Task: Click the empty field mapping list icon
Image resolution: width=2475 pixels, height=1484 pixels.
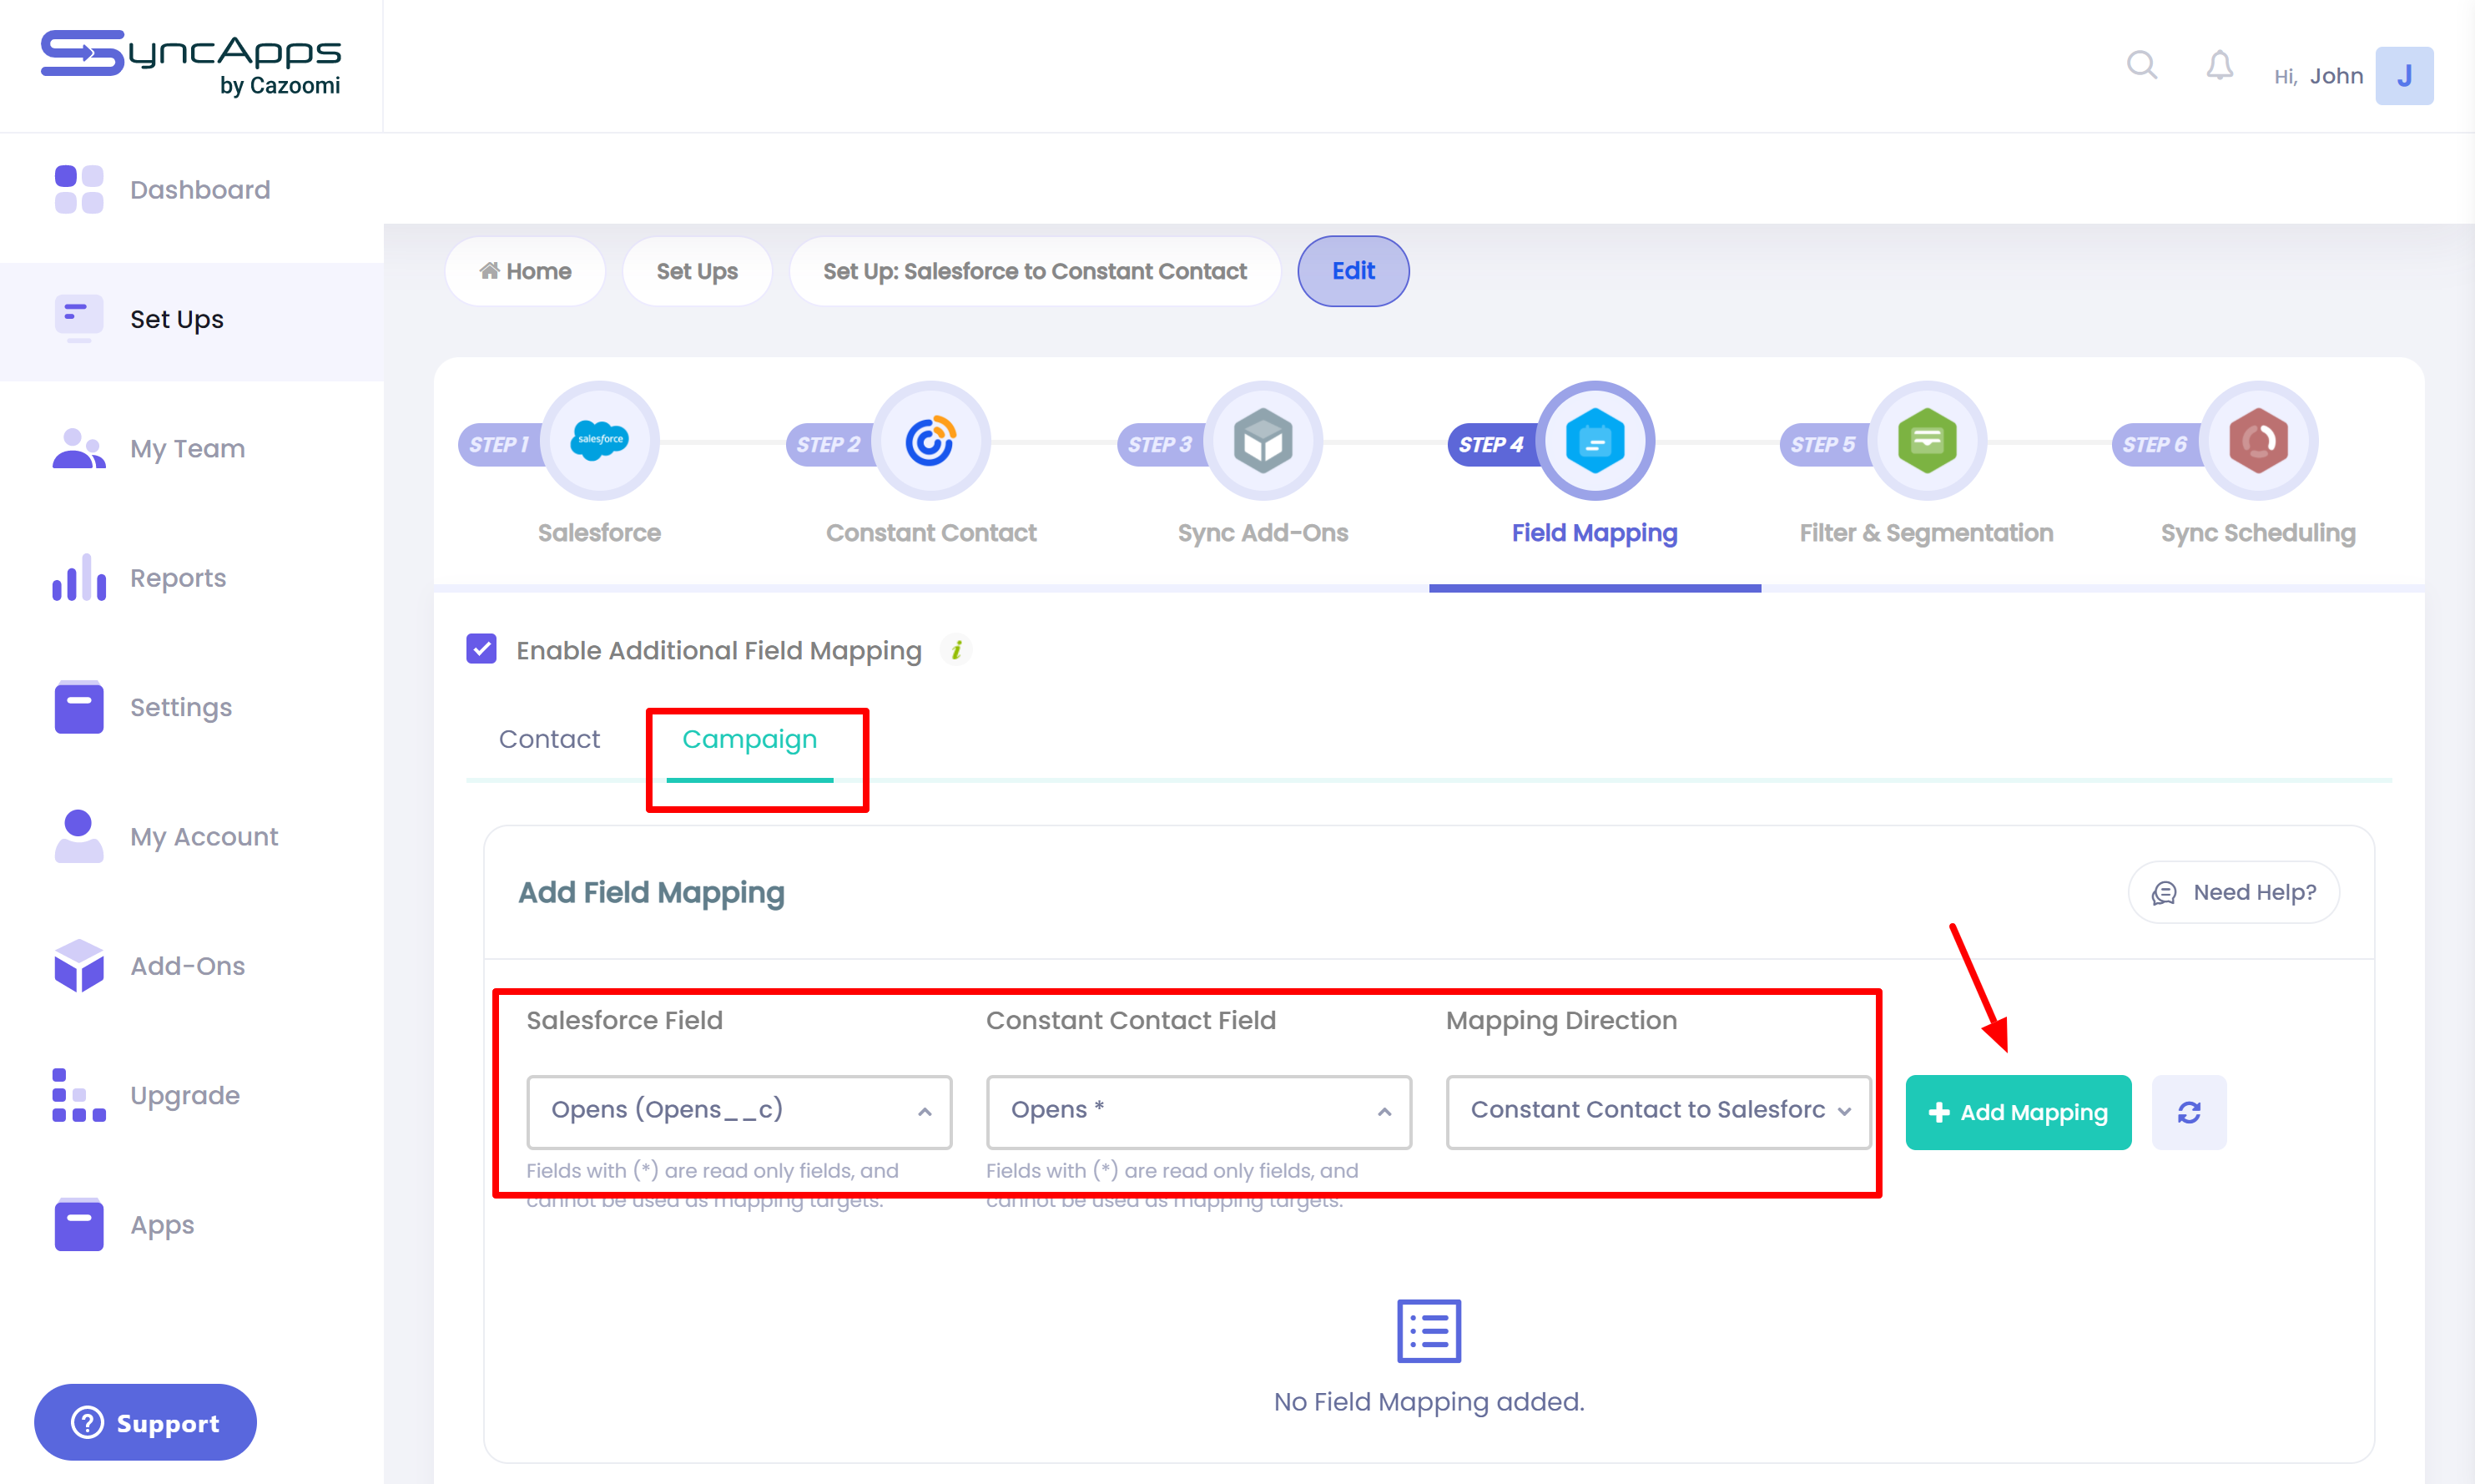Action: (x=1429, y=1331)
